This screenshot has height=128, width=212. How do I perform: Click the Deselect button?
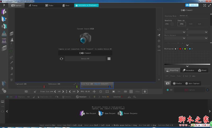(81, 97)
